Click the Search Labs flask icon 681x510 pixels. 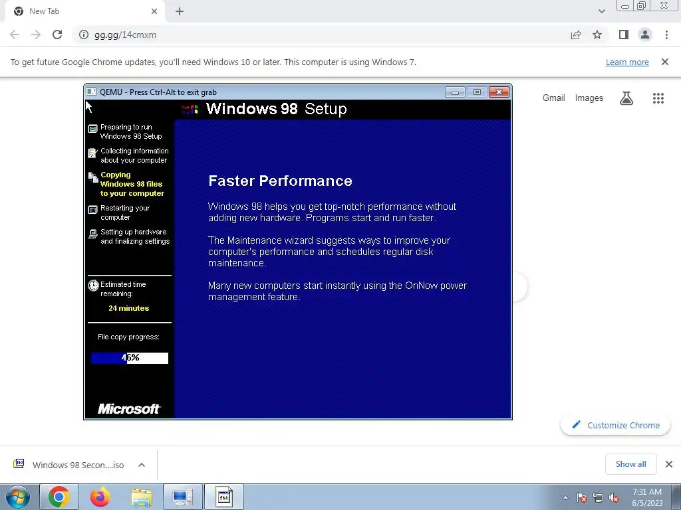pos(626,98)
